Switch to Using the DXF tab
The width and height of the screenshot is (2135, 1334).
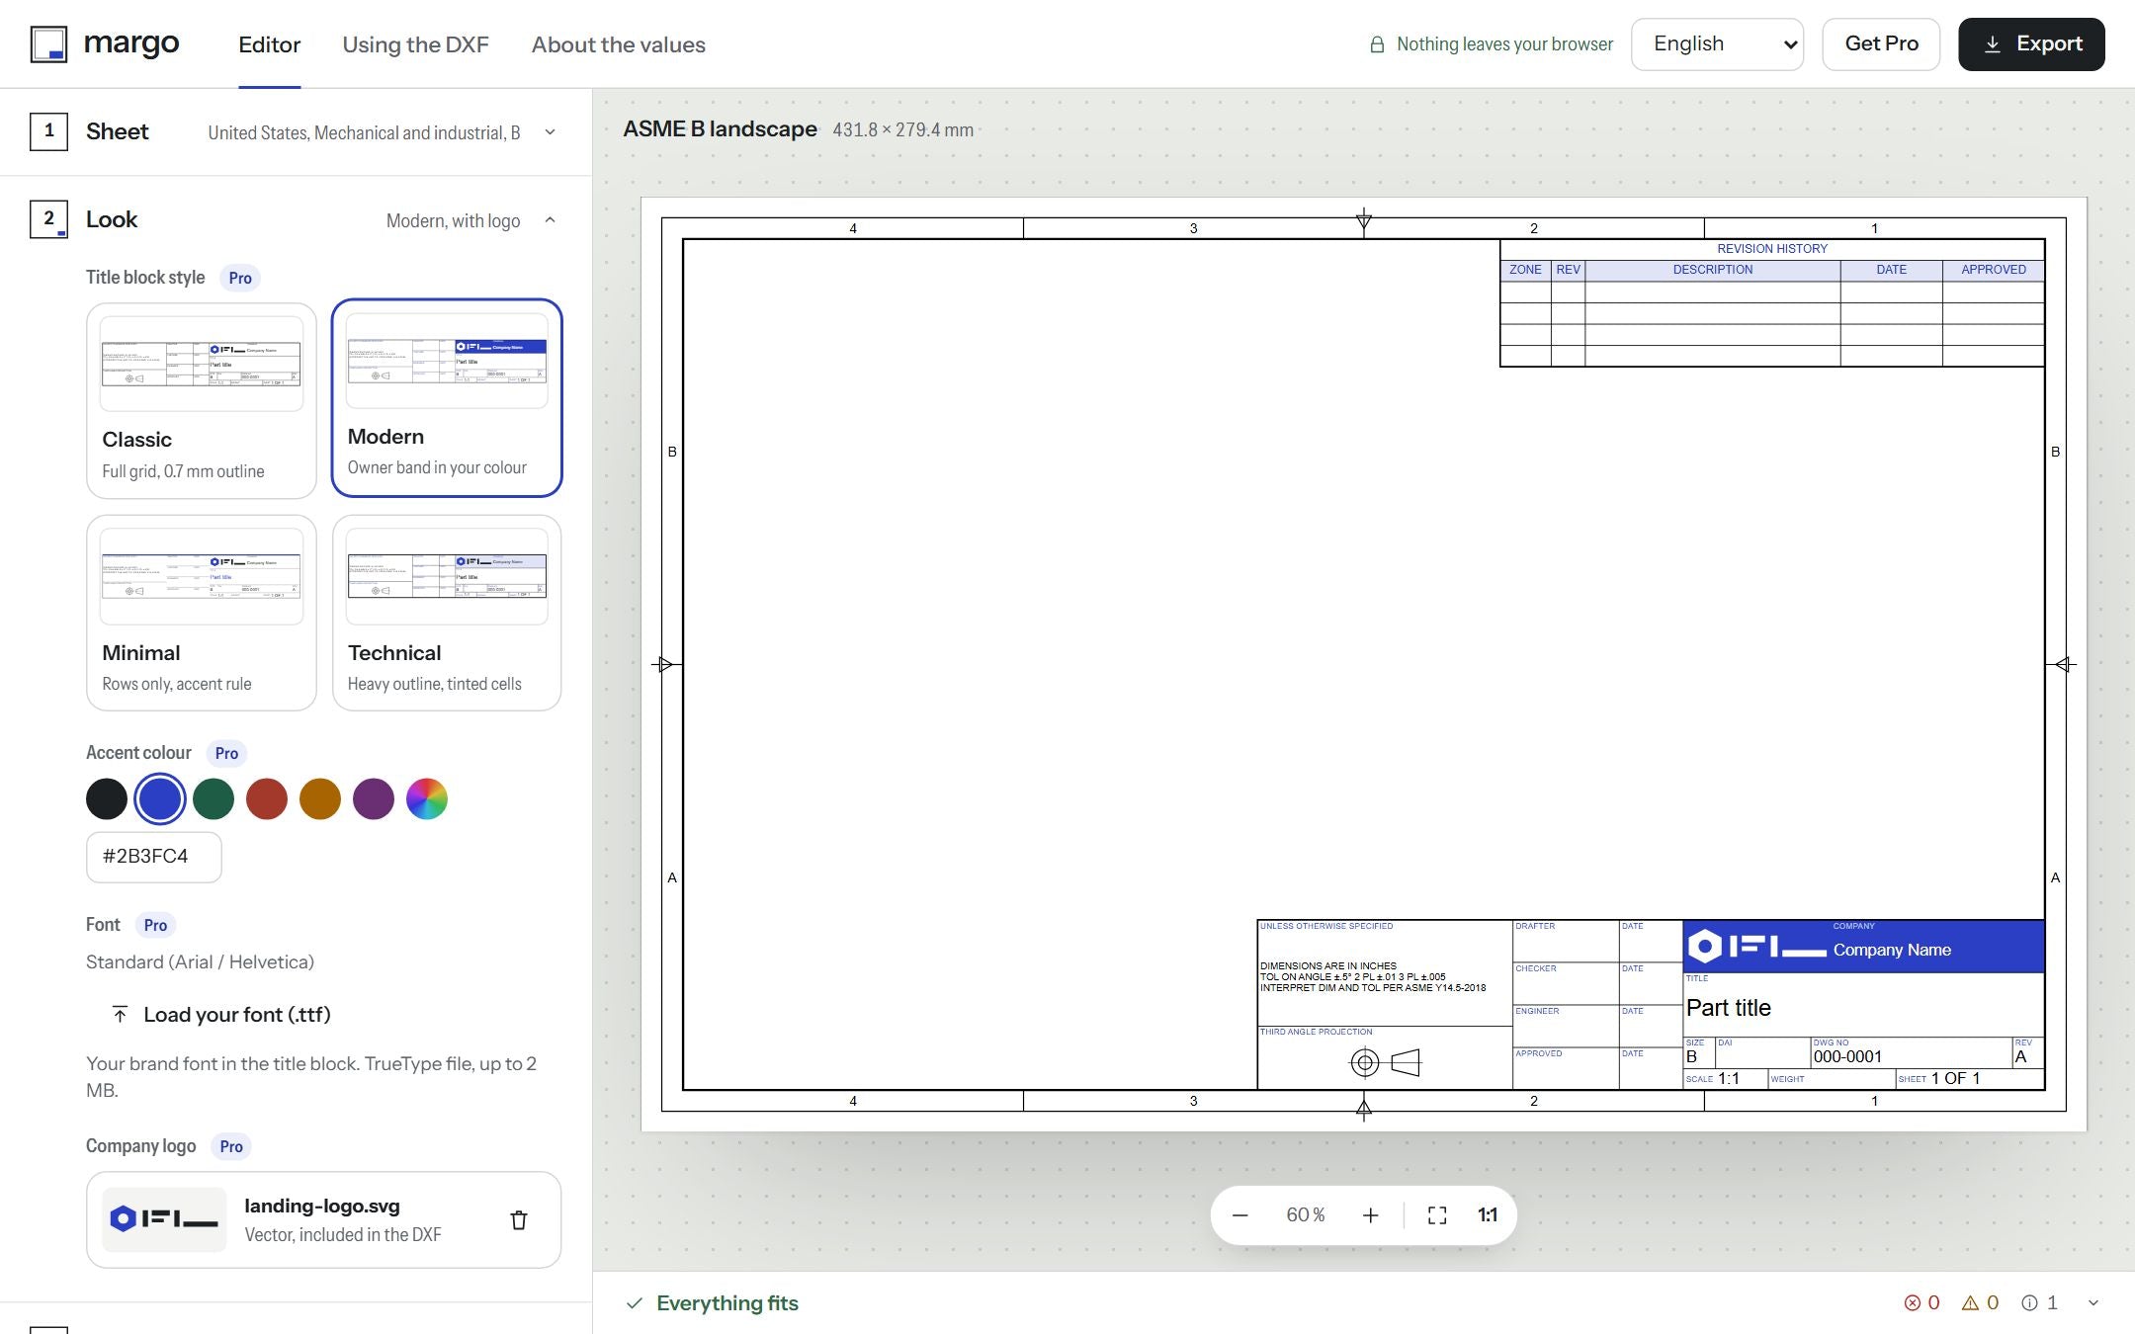coord(415,44)
